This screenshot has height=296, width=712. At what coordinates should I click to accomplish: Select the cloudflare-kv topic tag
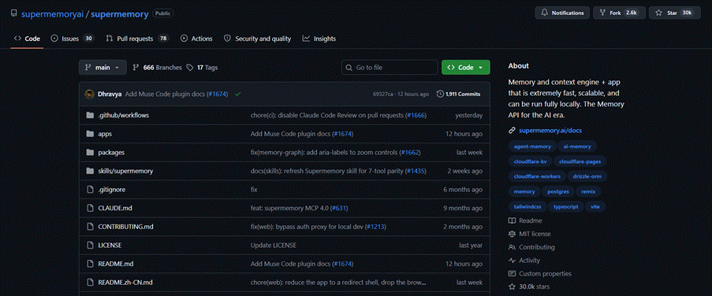coord(531,161)
